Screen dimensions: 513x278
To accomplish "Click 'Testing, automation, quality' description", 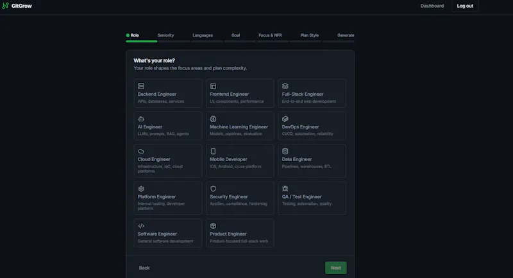I will pyautogui.click(x=307, y=204).
